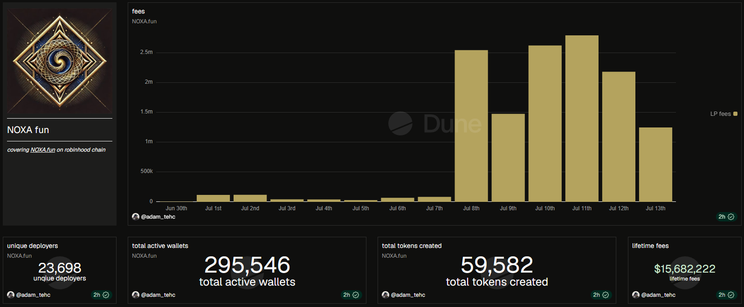Select the Jul 11th bar in fees chart
This screenshot has height=307, width=744.
point(582,119)
